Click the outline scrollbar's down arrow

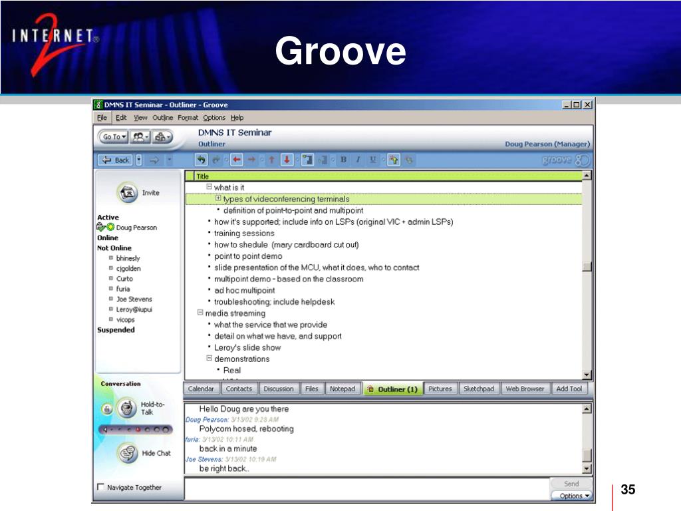(587, 375)
